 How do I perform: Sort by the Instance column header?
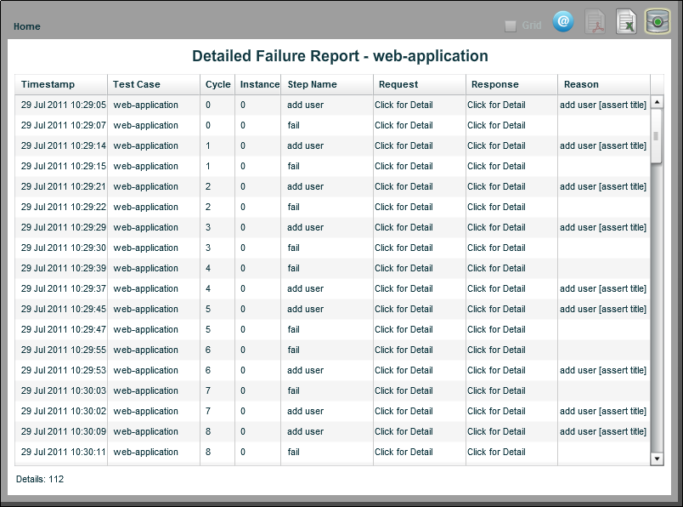point(258,84)
